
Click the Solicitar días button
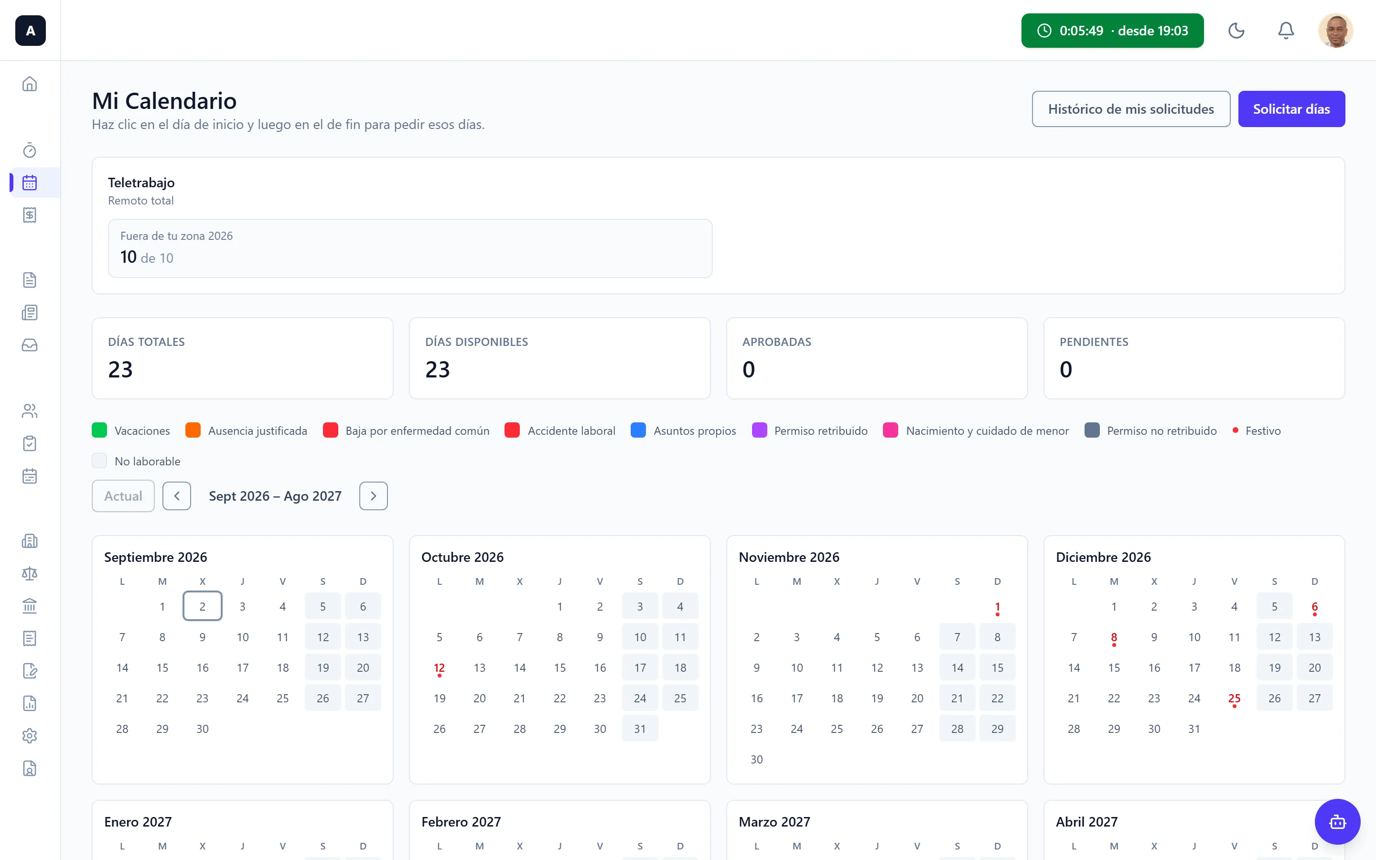(1291, 109)
